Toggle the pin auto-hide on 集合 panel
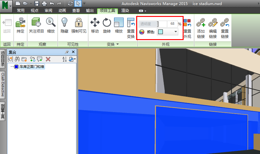 click(x=67, y=52)
